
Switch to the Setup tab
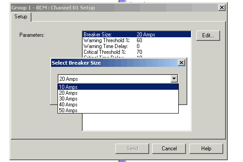tap(21, 17)
